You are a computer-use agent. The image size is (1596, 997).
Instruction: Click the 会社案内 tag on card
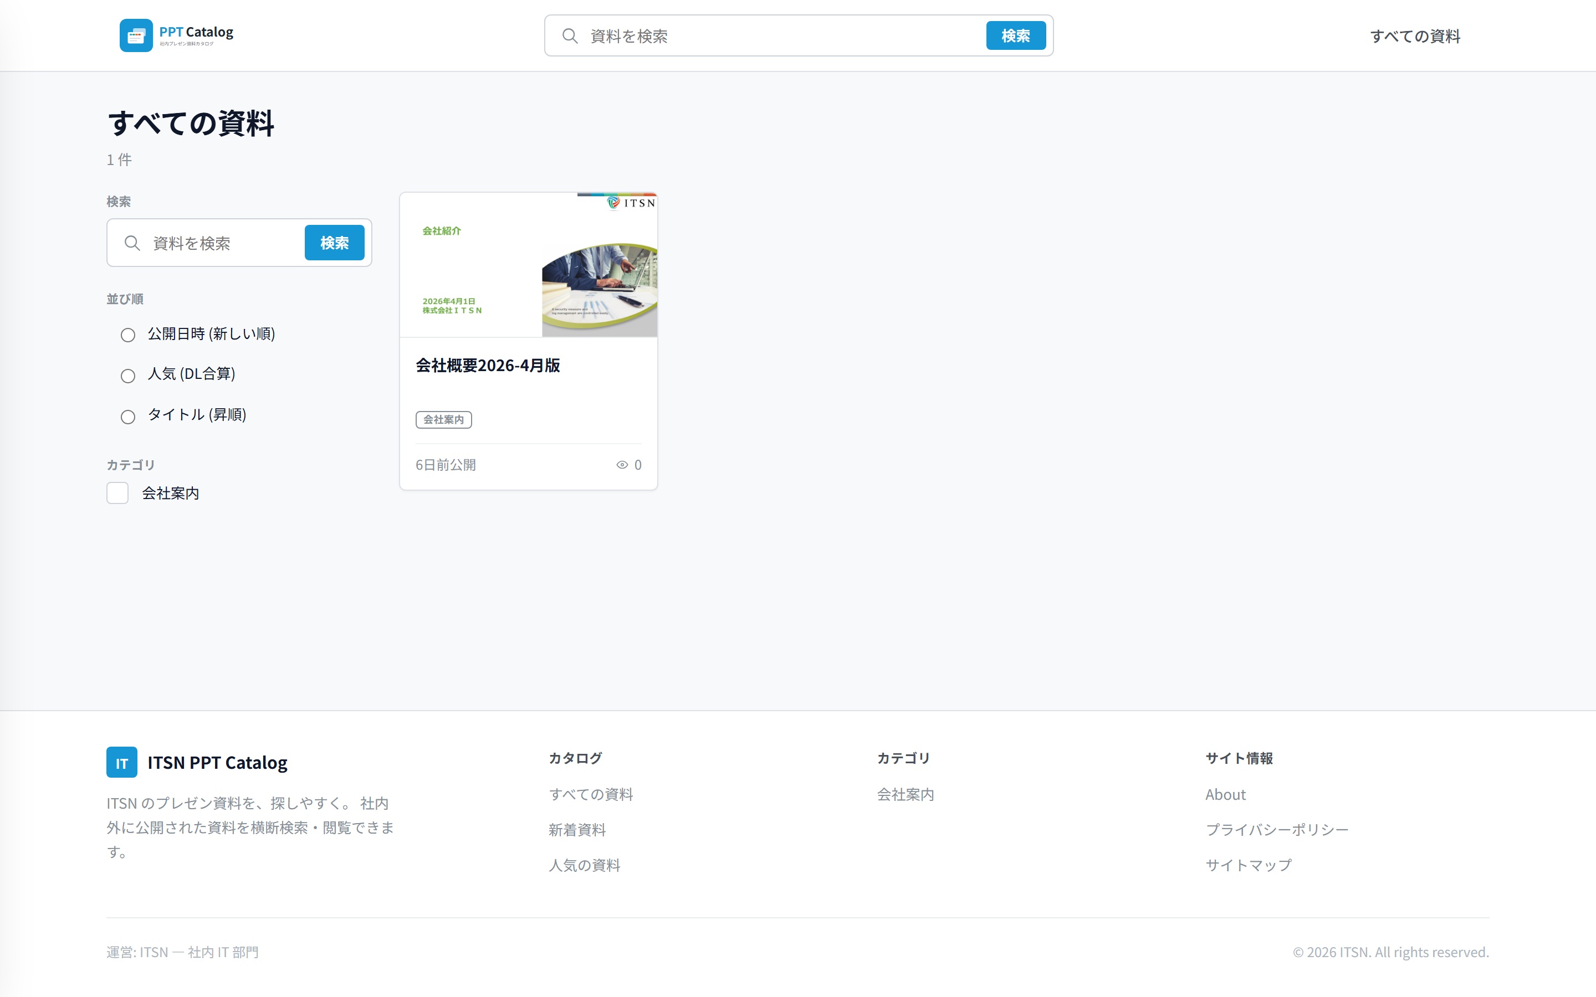(x=444, y=419)
